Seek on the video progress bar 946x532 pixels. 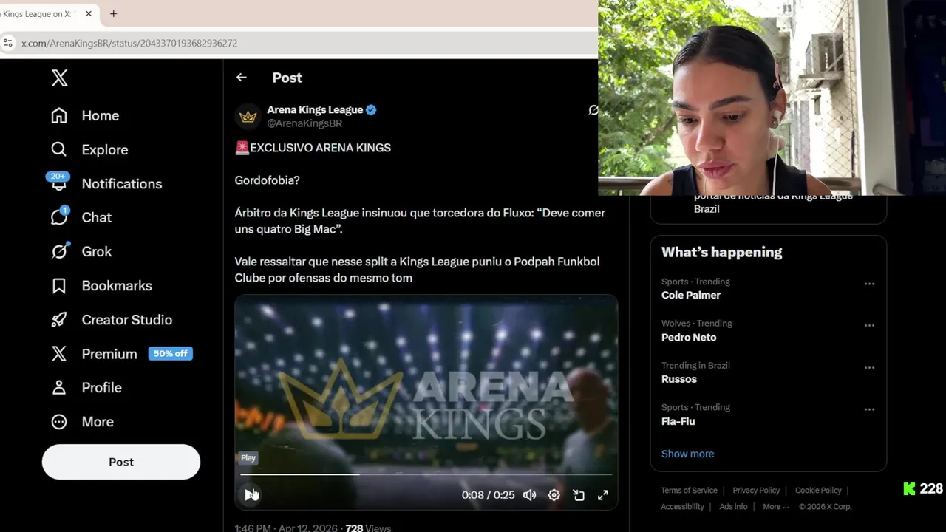click(x=426, y=474)
